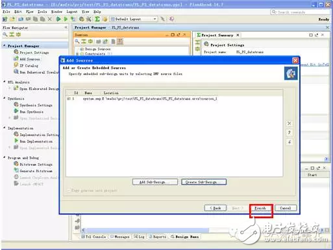The width and height of the screenshot is (333, 250).
Task: Collapse the Synthesis section in Flow Navigator
Action: coord(5,98)
